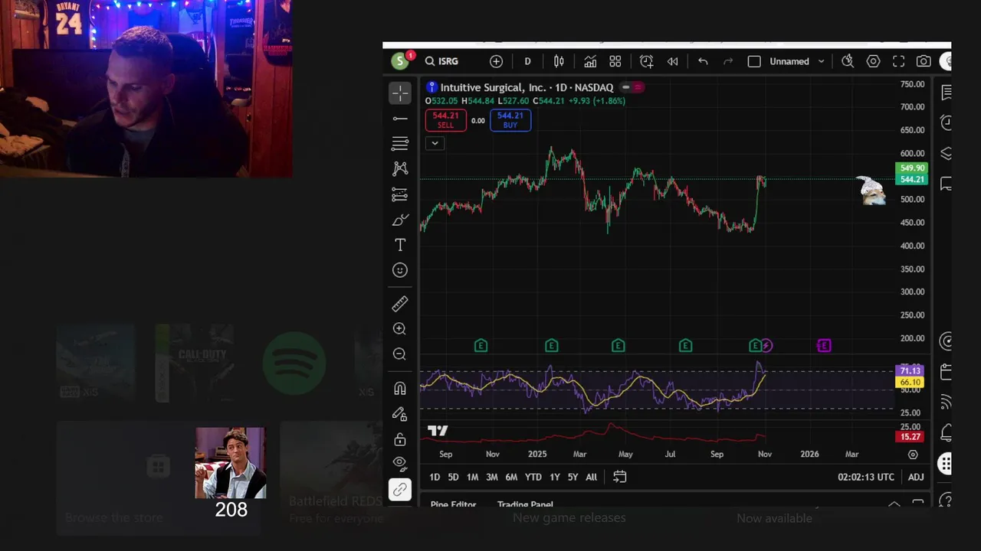Select the YTD time range
This screenshot has height=551, width=981.
click(x=533, y=477)
